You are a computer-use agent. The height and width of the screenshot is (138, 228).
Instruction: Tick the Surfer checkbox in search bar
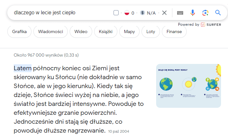(x=116, y=13)
